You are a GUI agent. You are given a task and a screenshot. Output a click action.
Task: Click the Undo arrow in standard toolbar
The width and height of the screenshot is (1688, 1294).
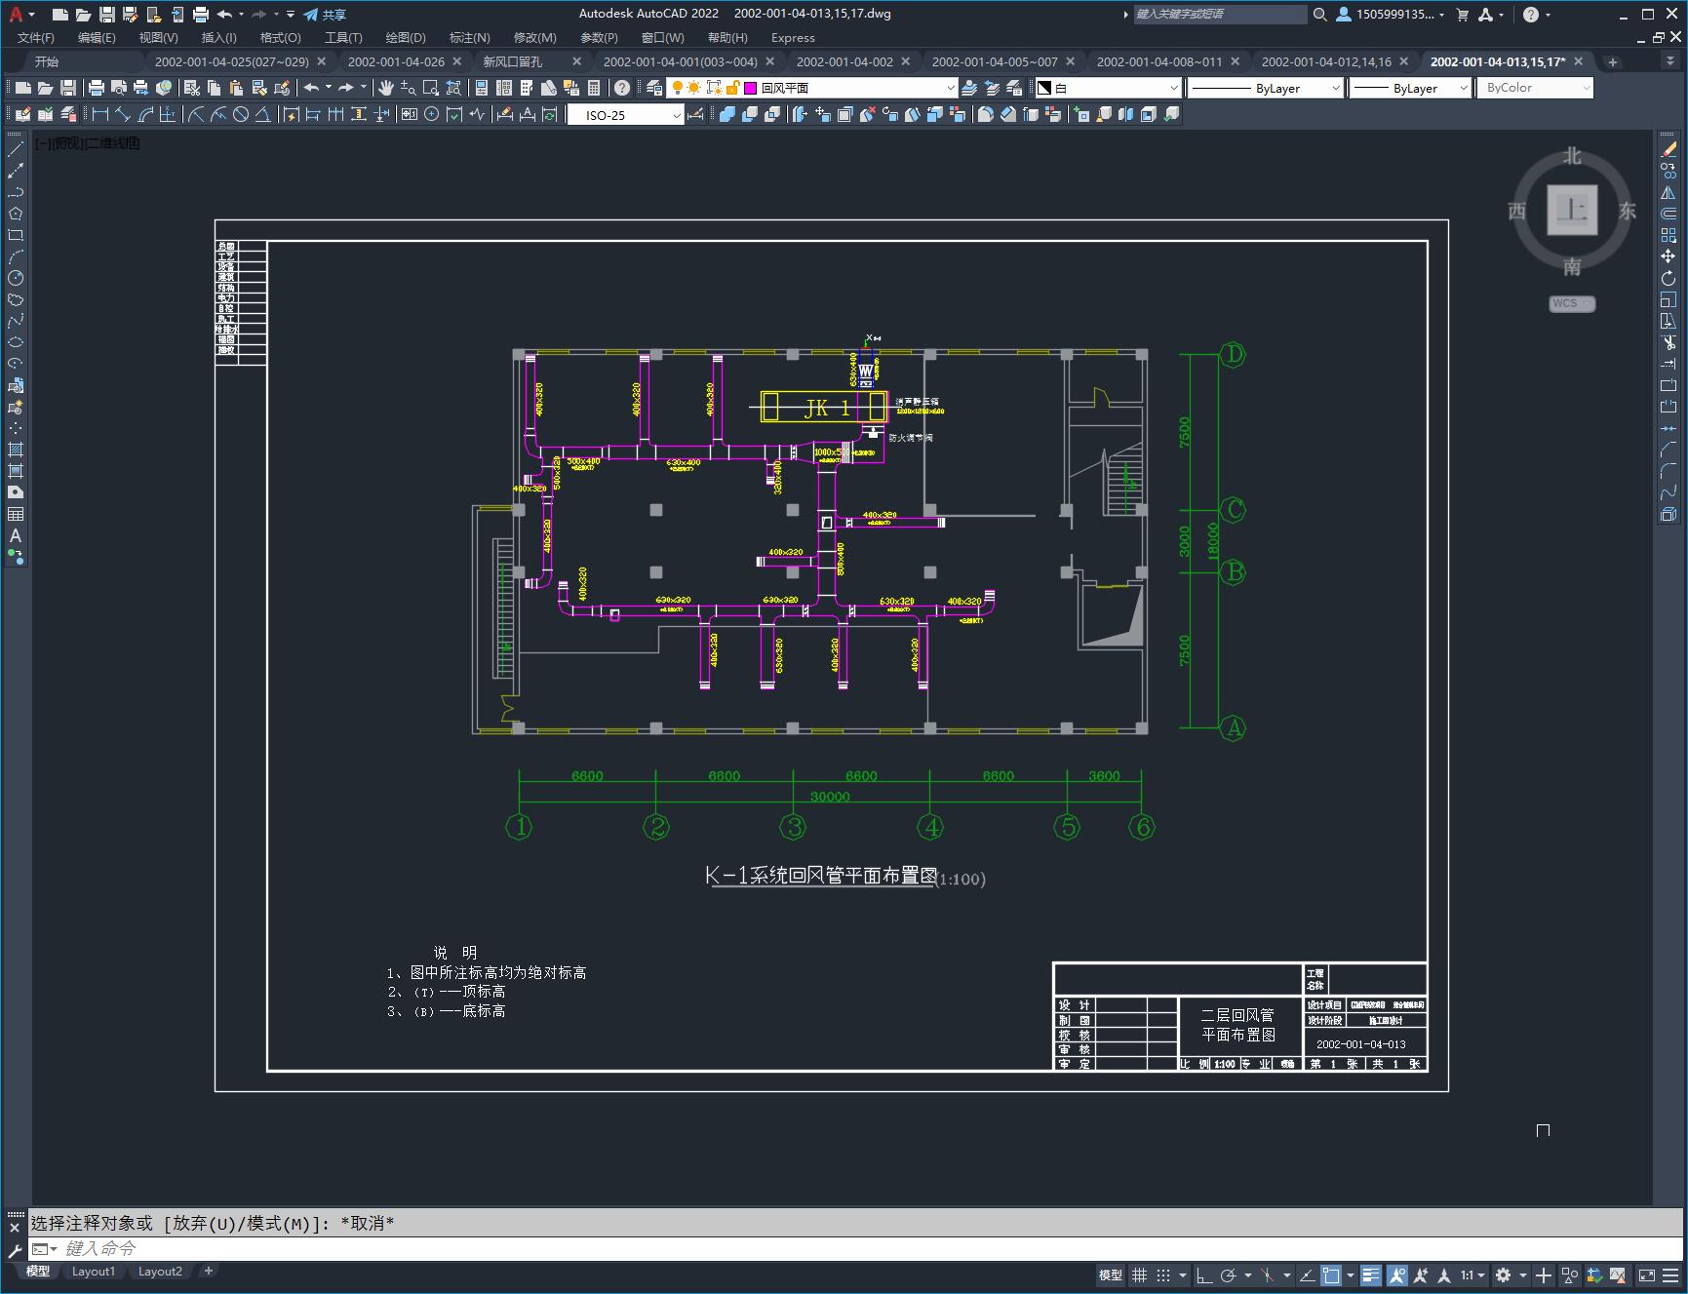(312, 88)
